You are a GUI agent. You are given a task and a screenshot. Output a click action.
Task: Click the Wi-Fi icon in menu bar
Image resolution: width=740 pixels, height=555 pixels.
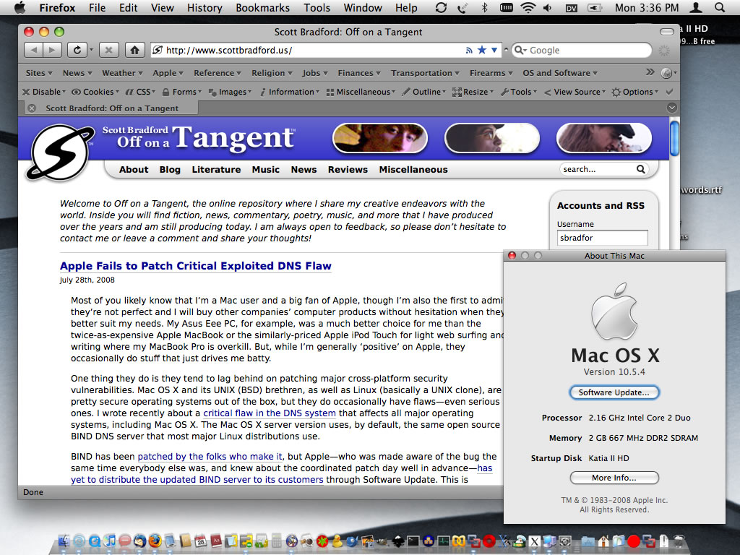[x=528, y=8]
